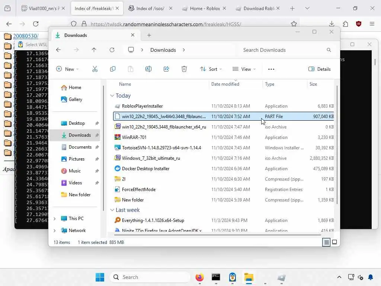Viewport: 381px width, 286px height.
Task: Sort by Name column header
Action: click(125, 84)
